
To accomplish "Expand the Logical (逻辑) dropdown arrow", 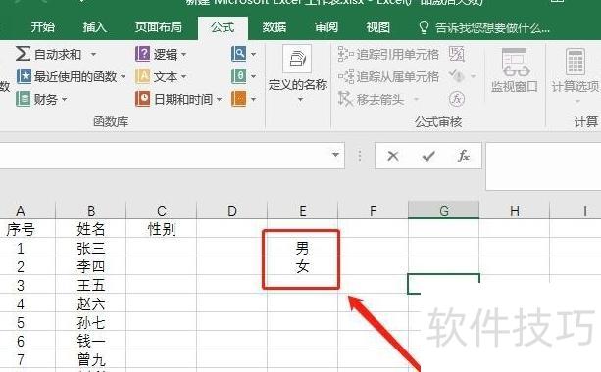I will pyautogui.click(x=183, y=55).
